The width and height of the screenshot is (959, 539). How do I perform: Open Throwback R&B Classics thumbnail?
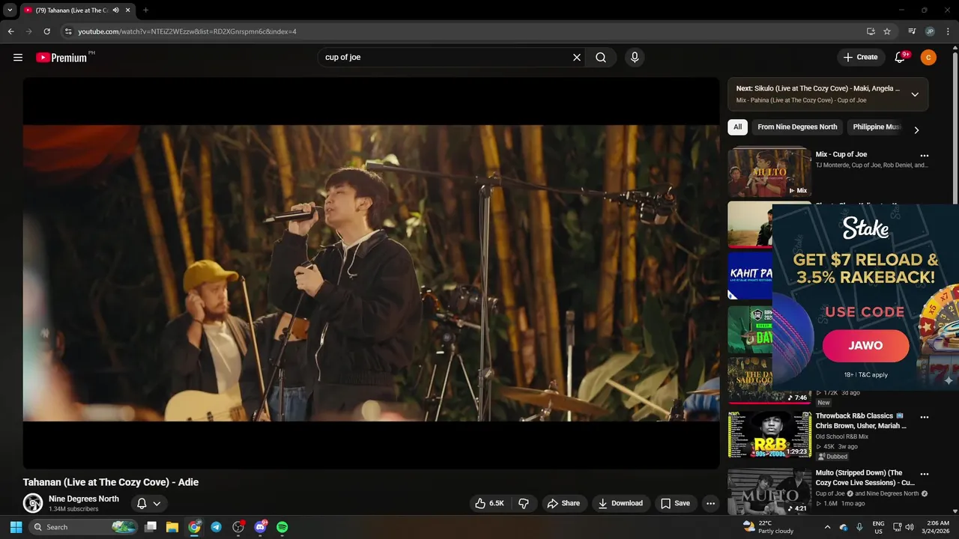tap(769, 434)
